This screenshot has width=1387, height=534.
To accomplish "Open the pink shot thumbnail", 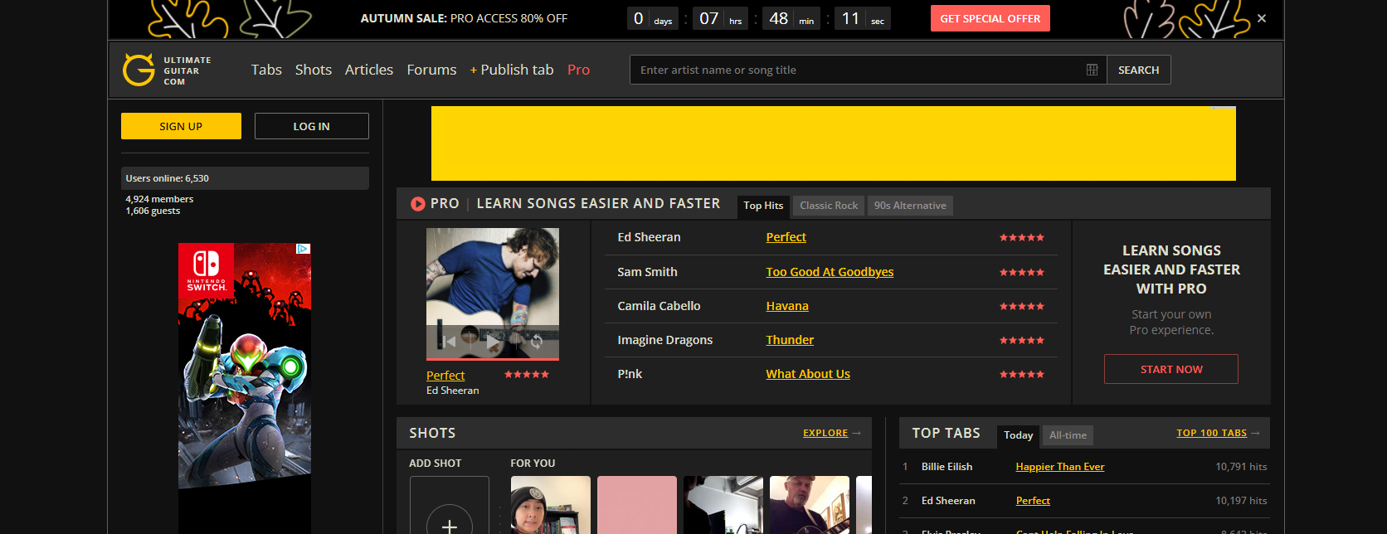I will [x=637, y=505].
